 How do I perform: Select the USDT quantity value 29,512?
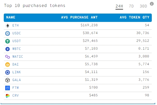[143, 41]
